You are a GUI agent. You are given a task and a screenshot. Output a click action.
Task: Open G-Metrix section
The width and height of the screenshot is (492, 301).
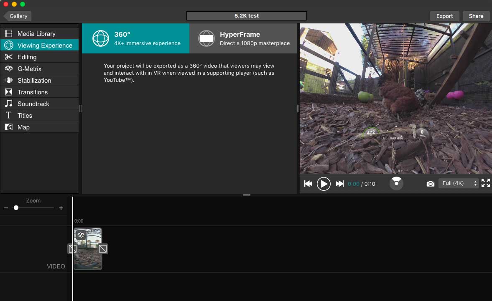pyautogui.click(x=40, y=68)
